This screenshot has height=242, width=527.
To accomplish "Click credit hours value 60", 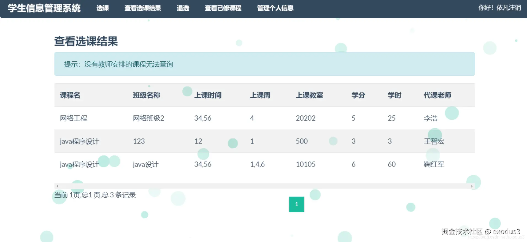I will [x=391, y=164].
